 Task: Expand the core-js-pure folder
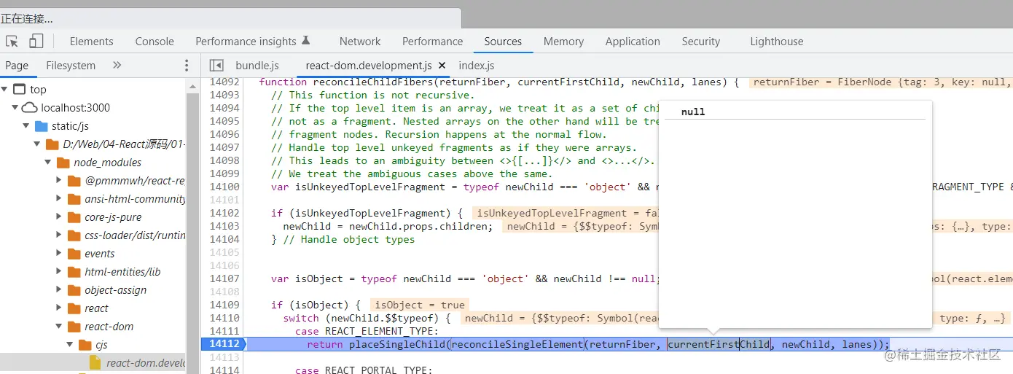pyautogui.click(x=60, y=217)
